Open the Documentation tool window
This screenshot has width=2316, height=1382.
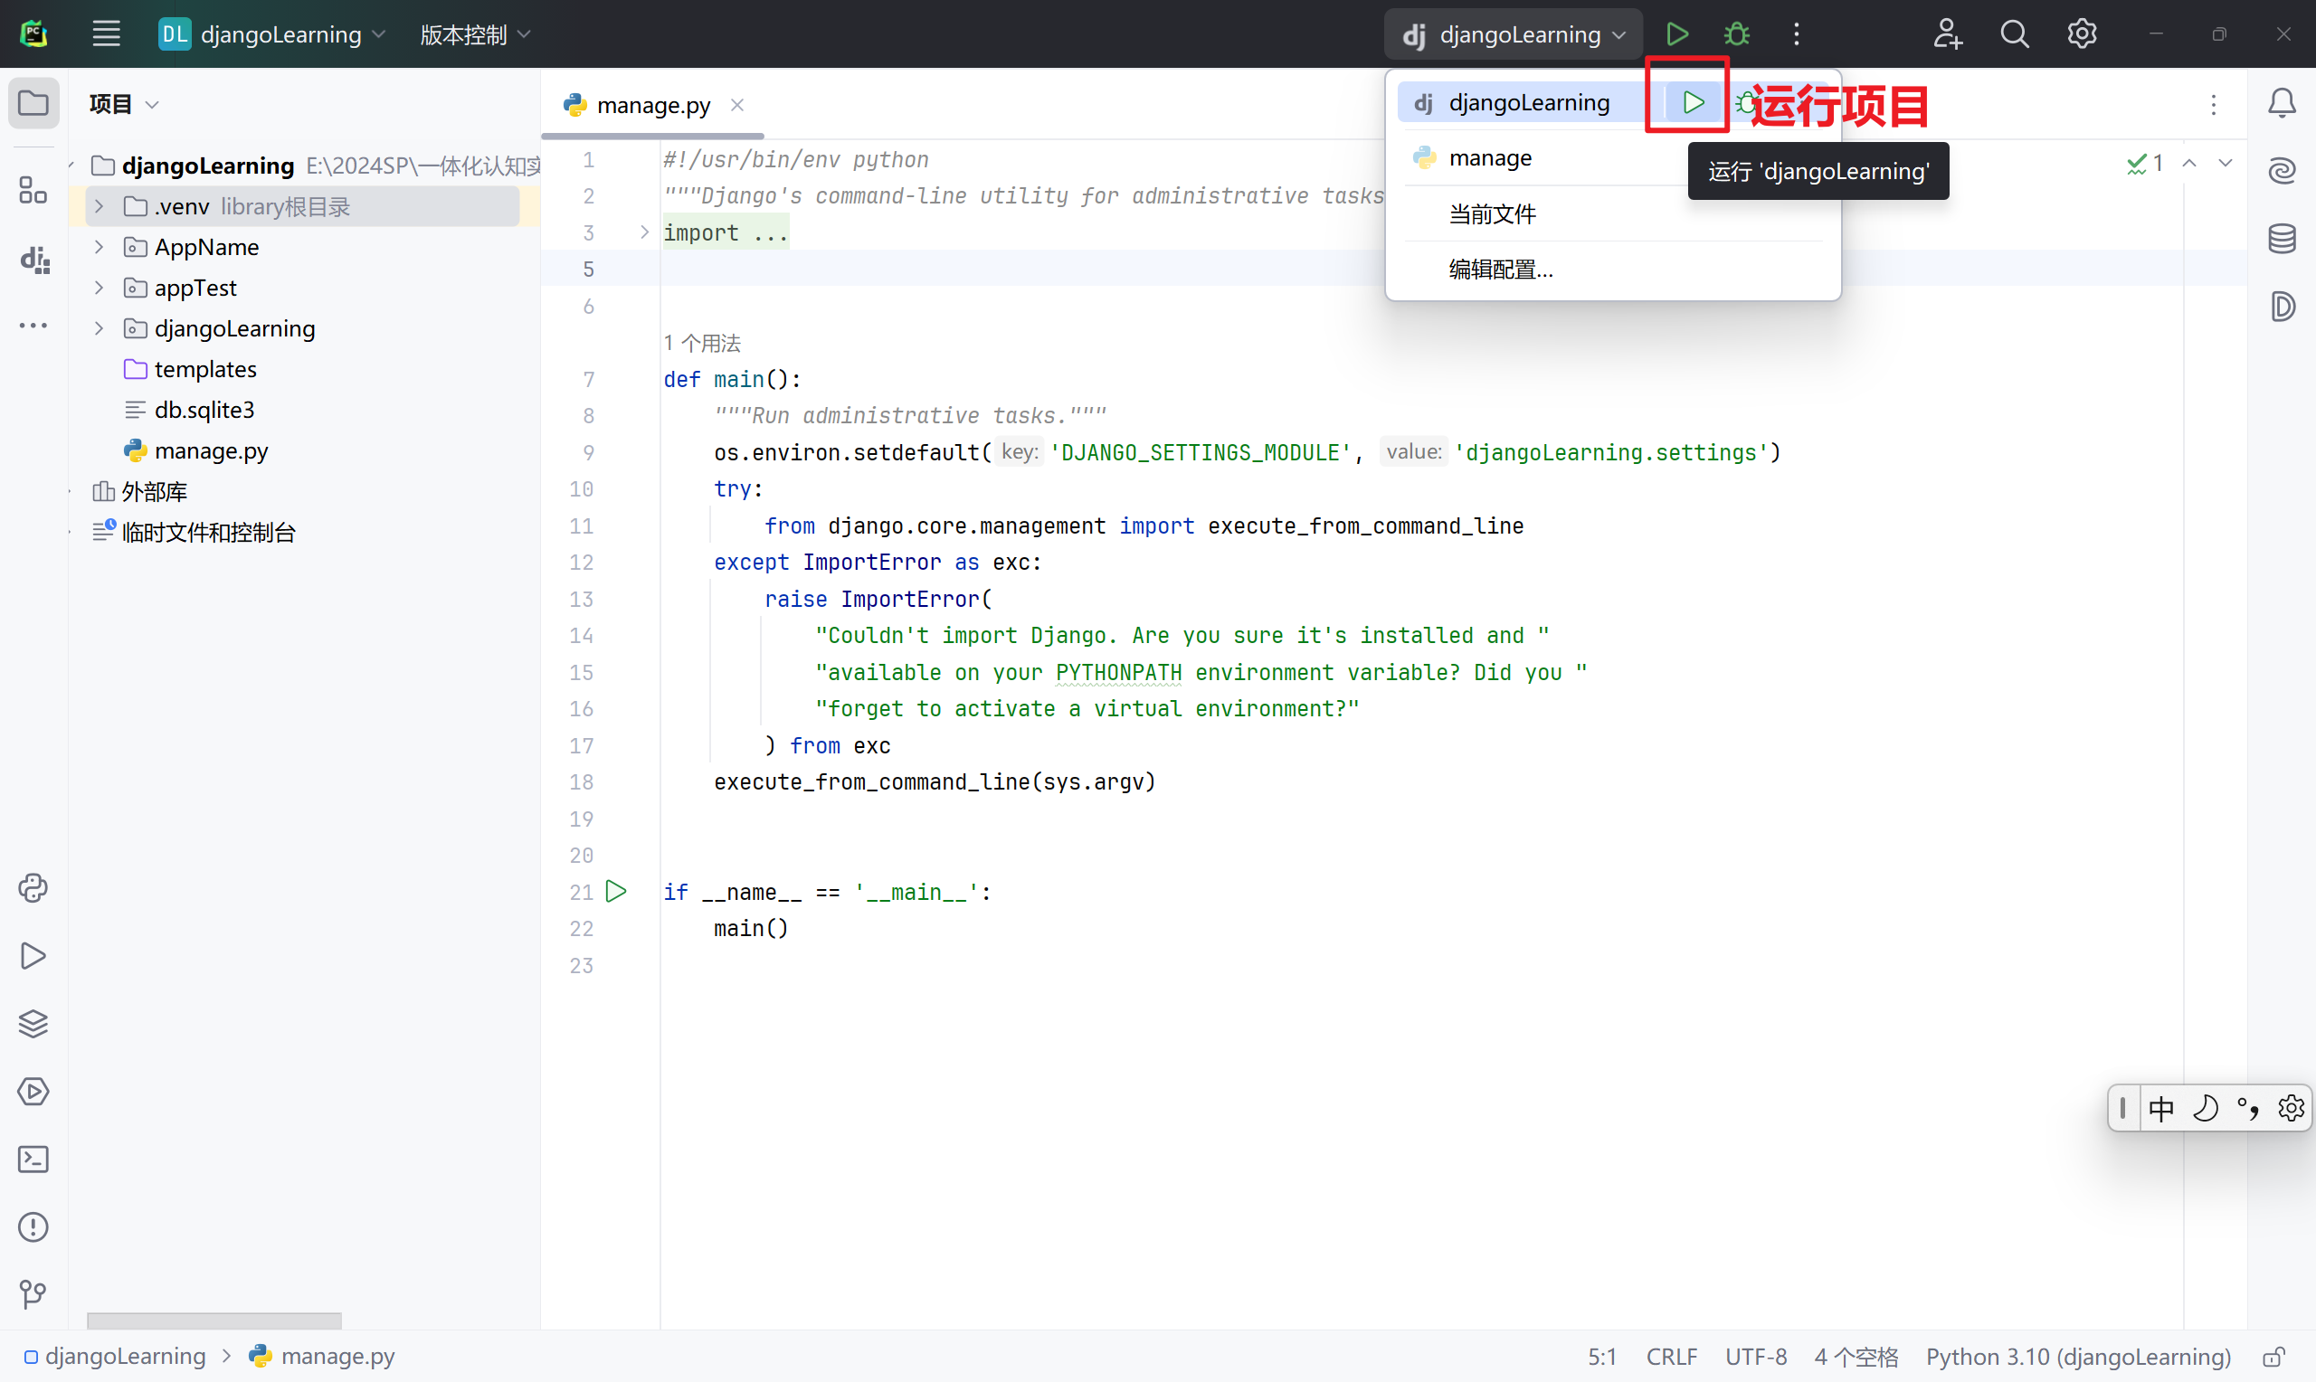pos(2283,307)
